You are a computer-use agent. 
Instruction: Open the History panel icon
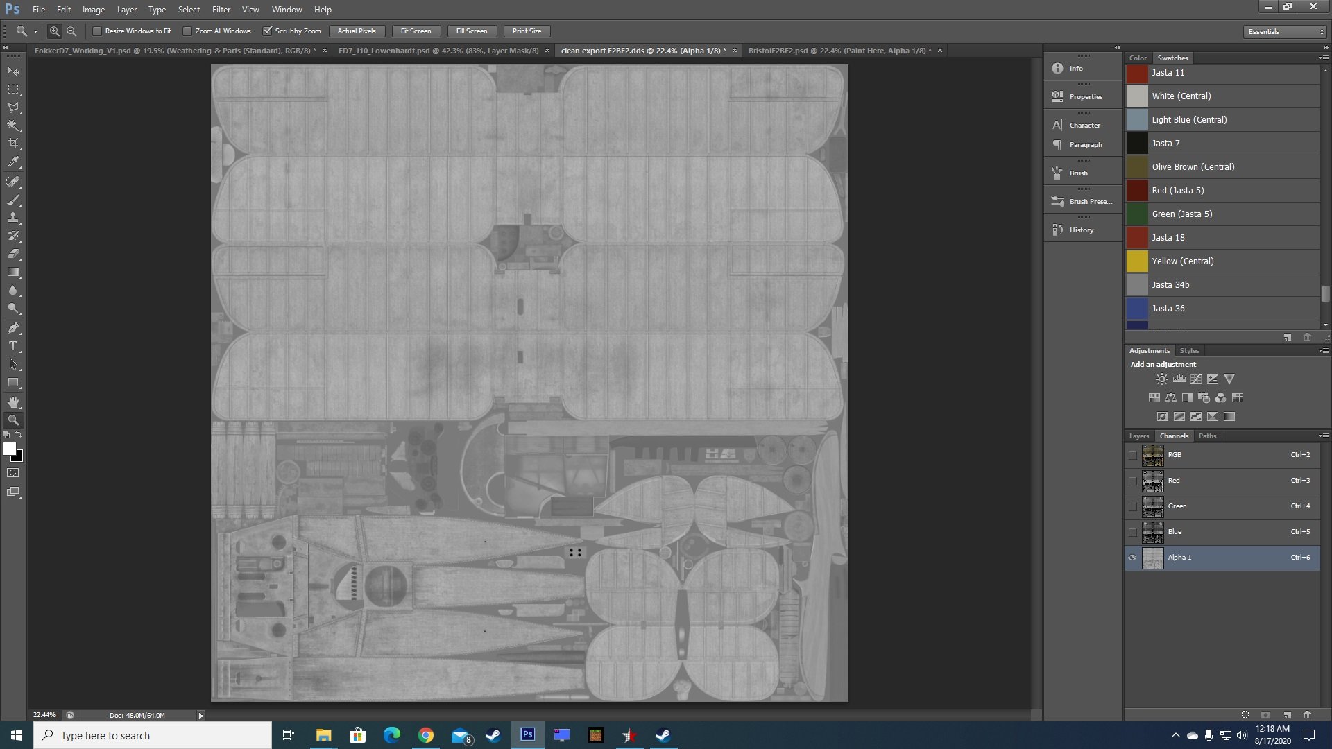pos(1057,230)
